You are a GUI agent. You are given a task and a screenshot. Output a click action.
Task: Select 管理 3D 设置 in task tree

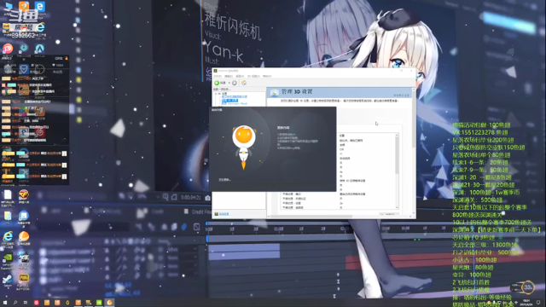tap(229, 101)
